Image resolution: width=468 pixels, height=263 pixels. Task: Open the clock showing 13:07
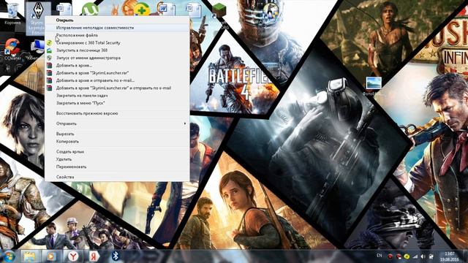pyautogui.click(x=450, y=256)
